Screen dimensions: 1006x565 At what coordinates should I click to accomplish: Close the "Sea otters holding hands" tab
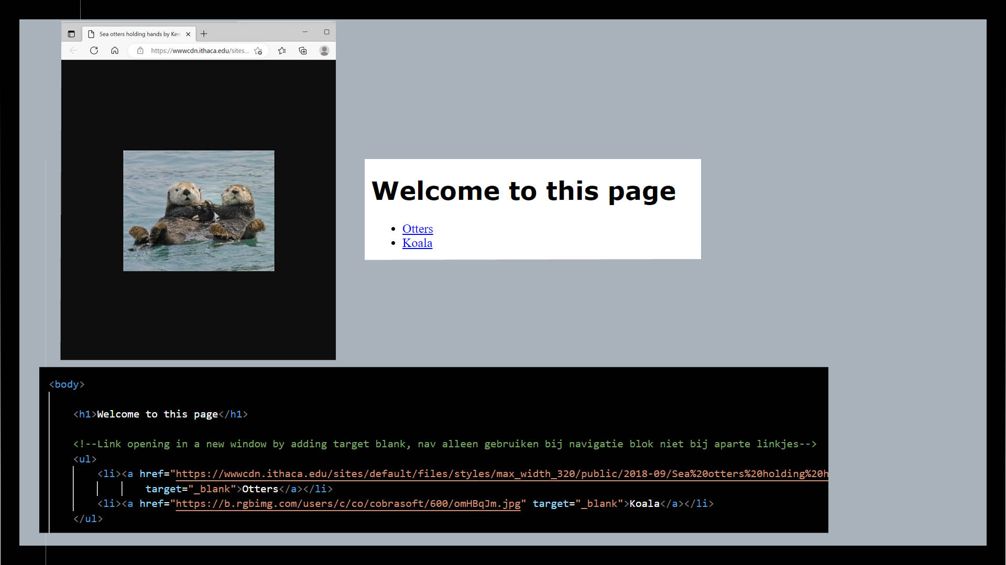188,33
